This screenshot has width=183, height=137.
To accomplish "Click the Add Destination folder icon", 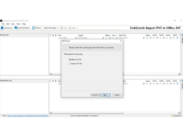I will (16, 28).
